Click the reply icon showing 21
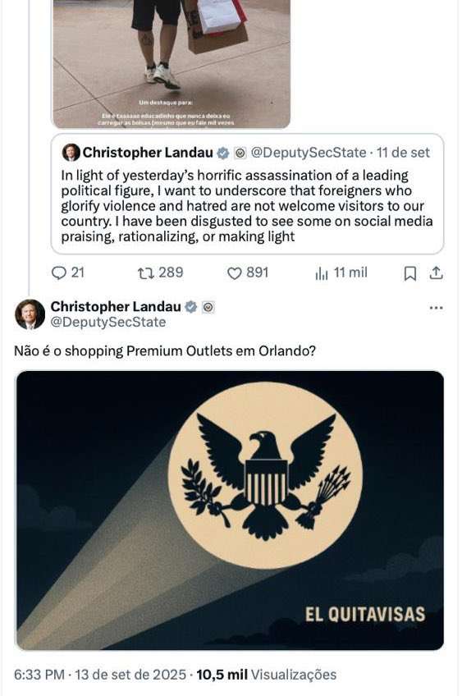 coord(58,272)
